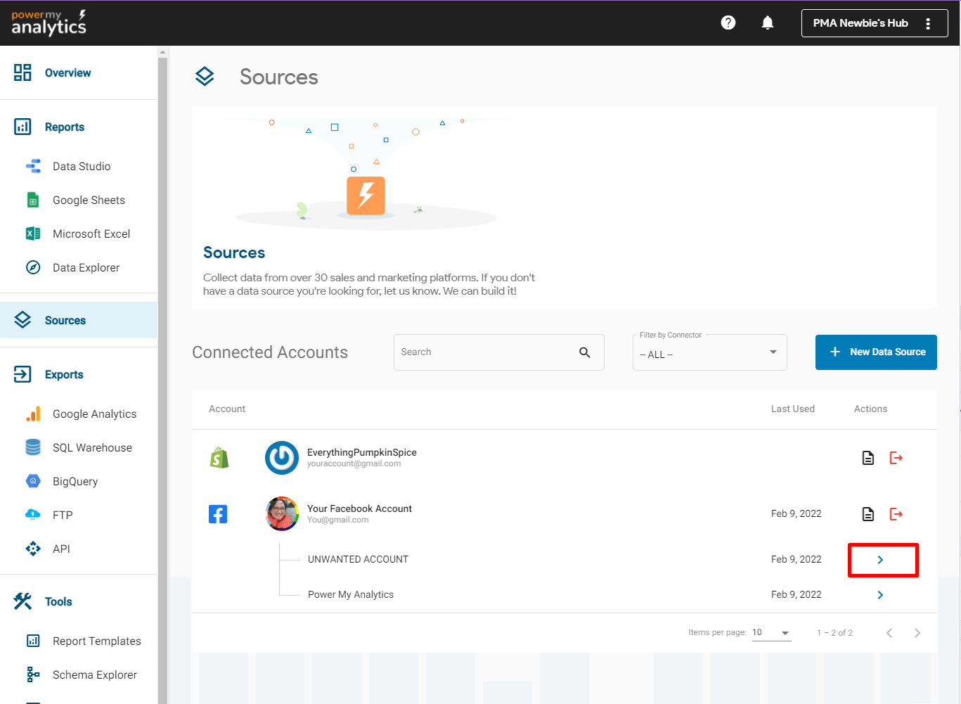This screenshot has width=961, height=704.
Task: Click the Sources layers icon in sidebar
Action: pyautogui.click(x=22, y=320)
